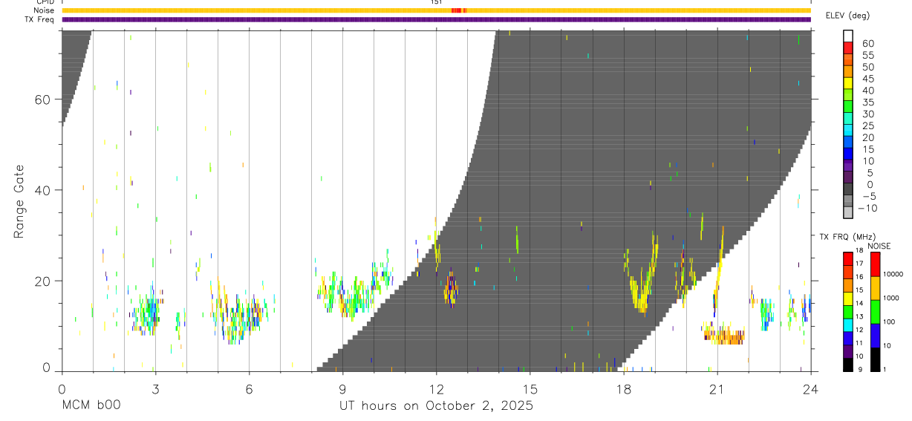The width and height of the screenshot is (912, 421).
Task: Click the '-10' label on ELEV legend
Action: click(x=867, y=209)
